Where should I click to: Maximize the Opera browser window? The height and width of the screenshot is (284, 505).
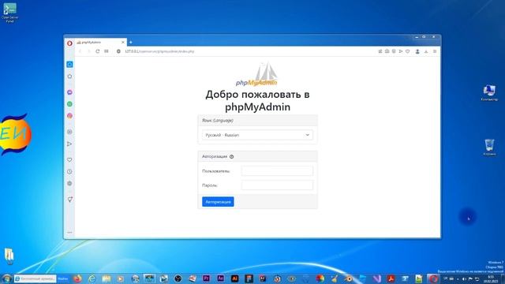coord(424,37)
